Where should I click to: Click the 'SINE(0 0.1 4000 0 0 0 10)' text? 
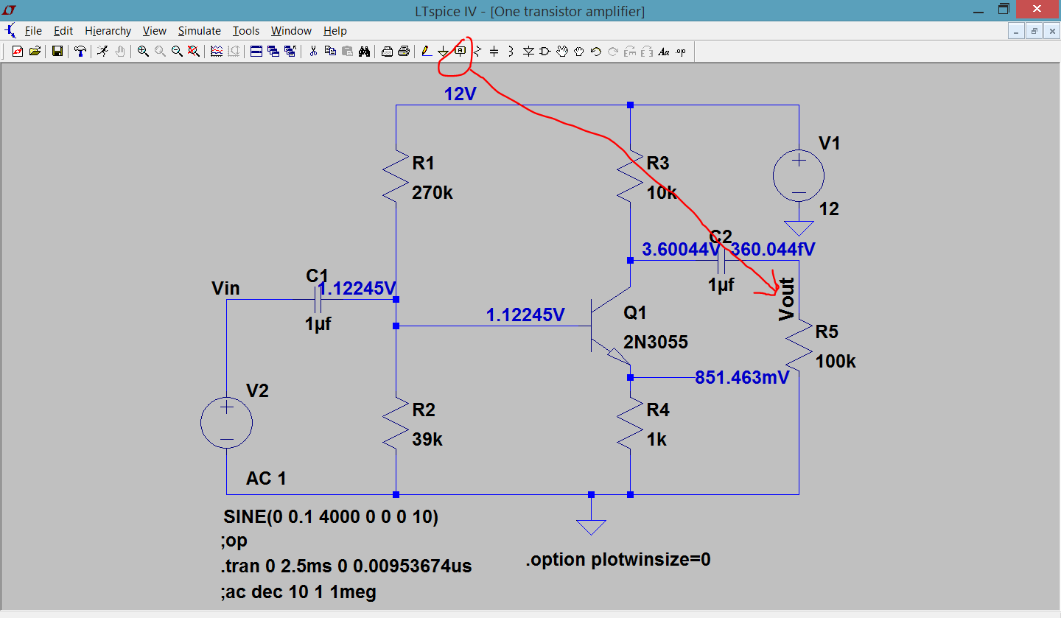coord(331,517)
